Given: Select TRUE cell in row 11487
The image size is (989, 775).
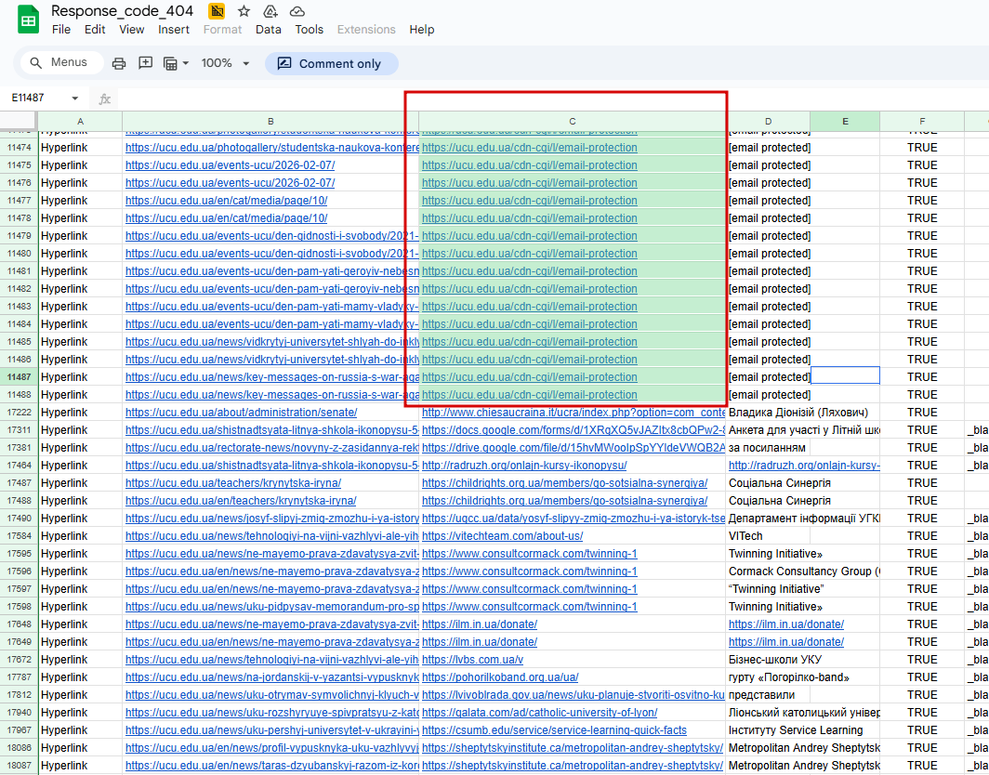Looking at the screenshot, I should pyautogui.click(x=922, y=377).
